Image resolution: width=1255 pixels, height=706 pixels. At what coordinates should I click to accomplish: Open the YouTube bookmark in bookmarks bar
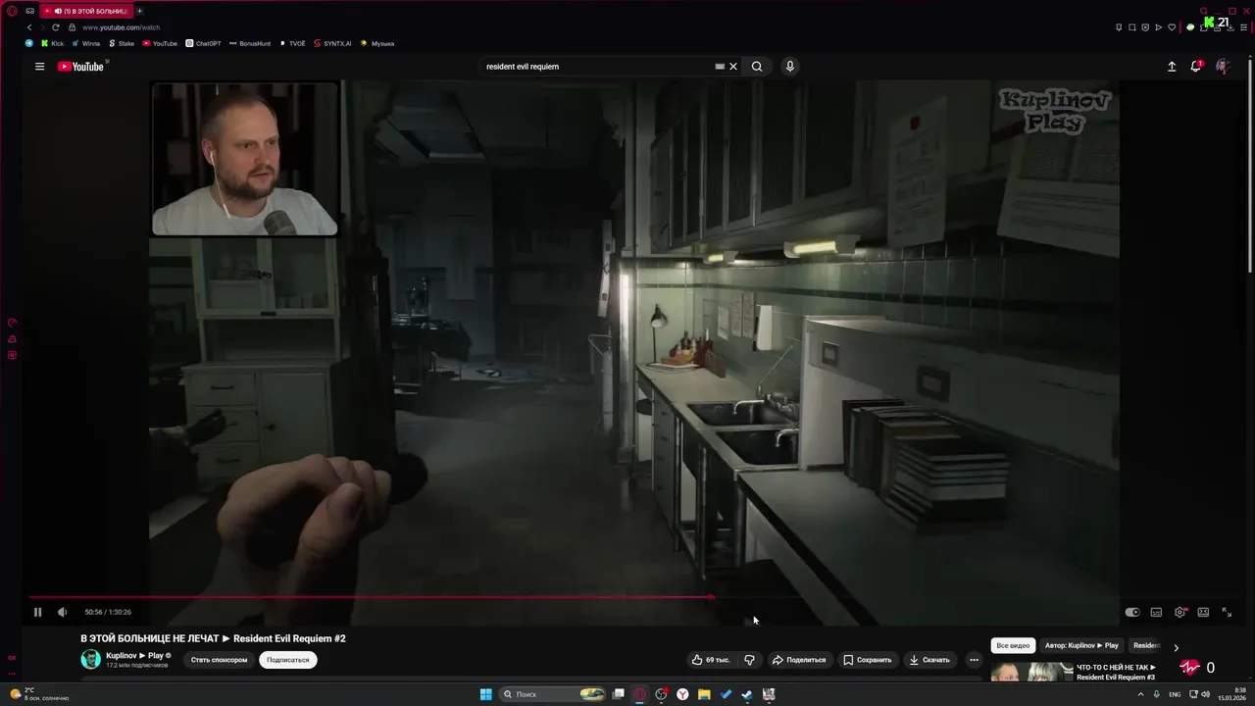coord(160,43)
